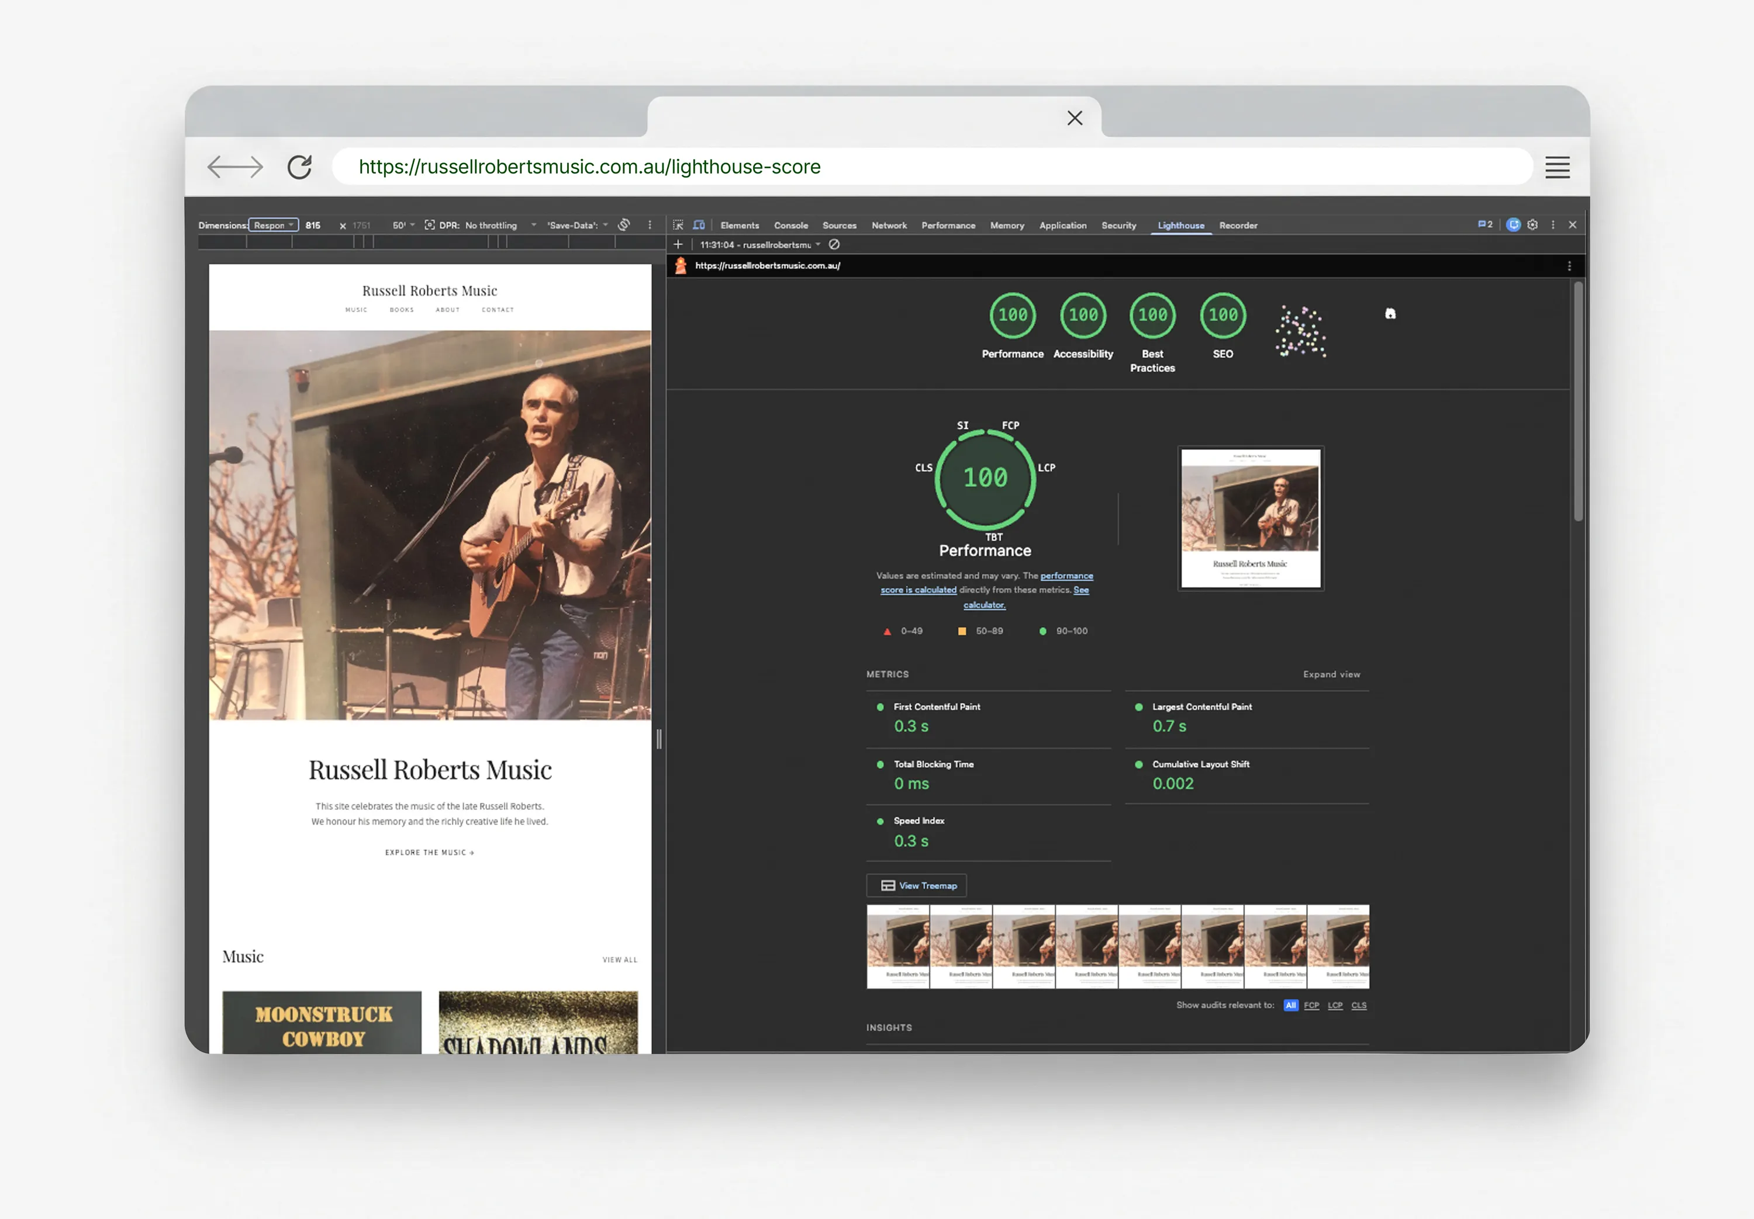The image size is (1754, 1219).
Task: Start a new Lighthouse report with plus
Action: pyautogui.click(x=678, y=244)
